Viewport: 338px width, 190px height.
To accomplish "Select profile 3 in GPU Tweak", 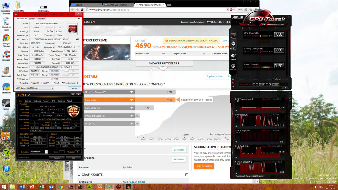I will 260,84.
